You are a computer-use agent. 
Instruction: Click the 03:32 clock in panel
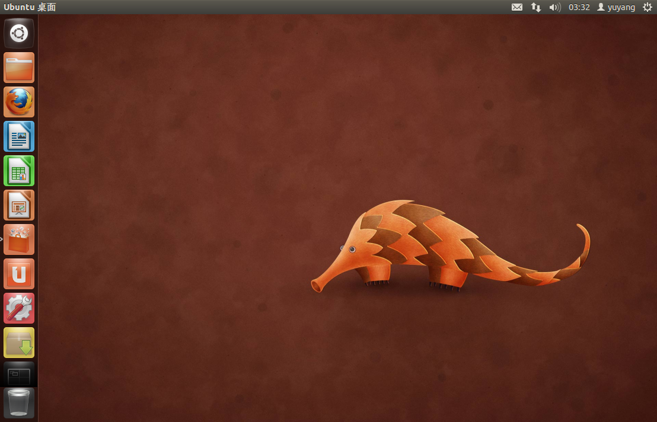pyautogui.click(x=579, y=7)
